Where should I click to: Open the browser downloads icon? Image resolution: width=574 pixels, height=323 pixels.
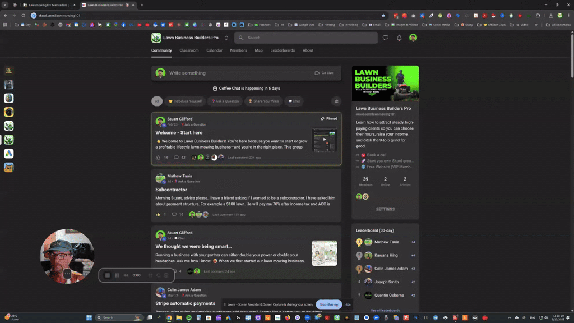550,15
